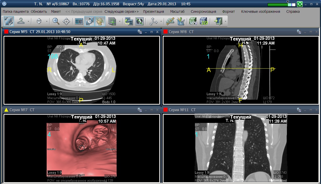
Task: Select the pan/move arrows tool
Action: 66,21
